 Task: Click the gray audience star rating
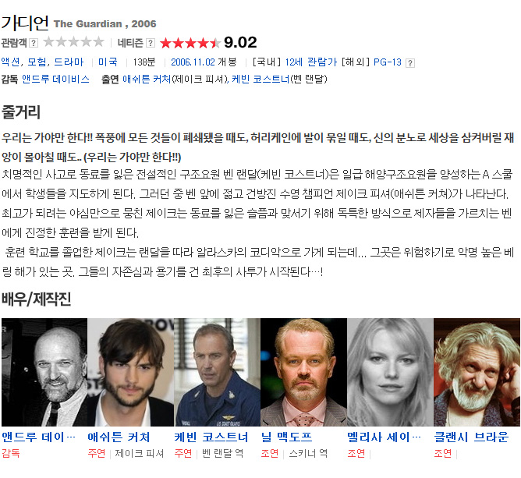73,42
